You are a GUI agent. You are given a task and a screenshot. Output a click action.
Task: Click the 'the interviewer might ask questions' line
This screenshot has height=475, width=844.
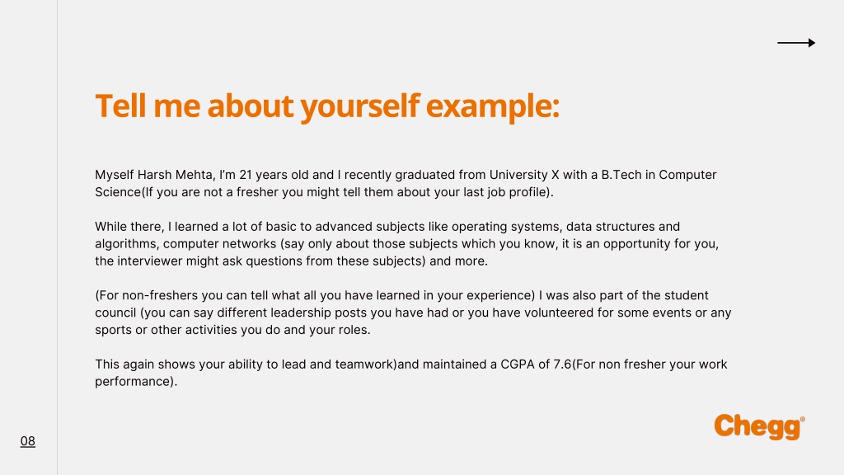click(x=291, y=261)
